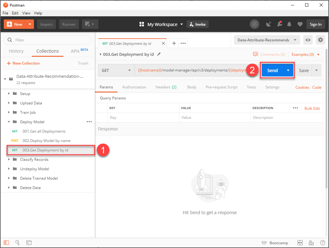
Task: Open the notifications bell
Action: pyautogui.click(x=289, y=24)
